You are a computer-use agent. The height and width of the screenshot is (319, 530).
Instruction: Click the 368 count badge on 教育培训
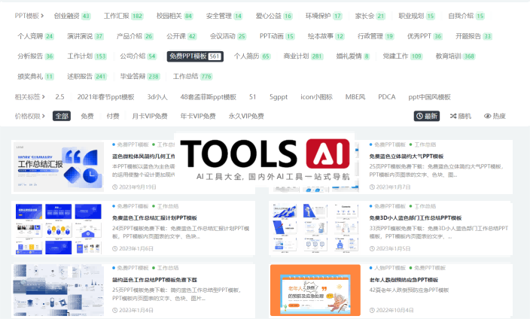469,56
